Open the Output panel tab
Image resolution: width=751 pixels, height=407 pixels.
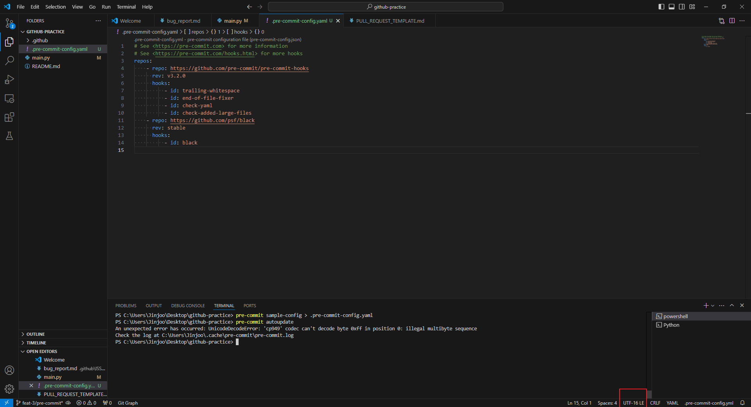[x=154, y=306]
